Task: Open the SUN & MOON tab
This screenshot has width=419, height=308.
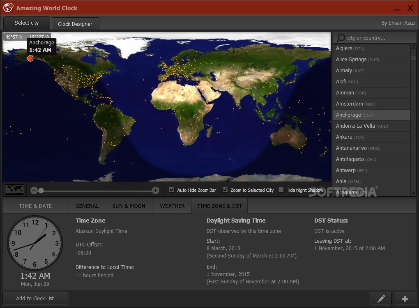Action: (x=129, y=206)
